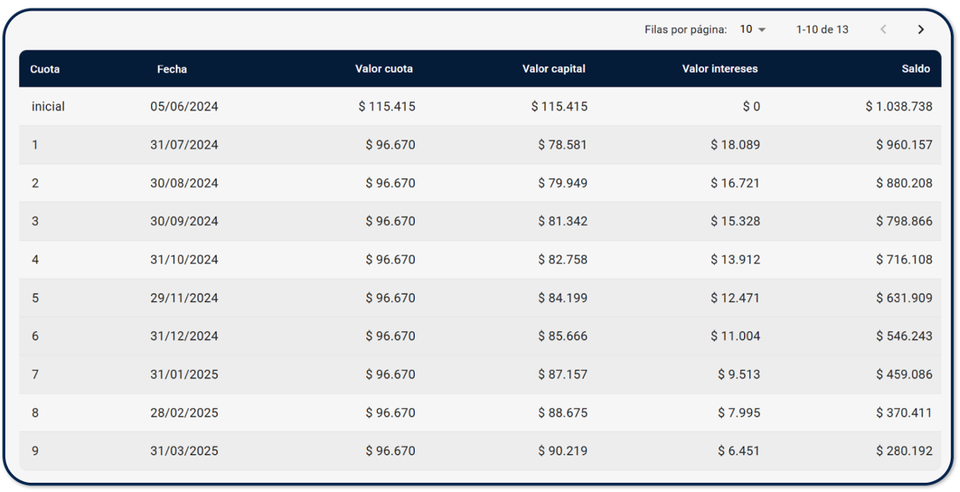Image resolution: width=960 pixels, height=492 pixels.
Task: Click the interest value $ 9.513
Action: coord(738,375)
